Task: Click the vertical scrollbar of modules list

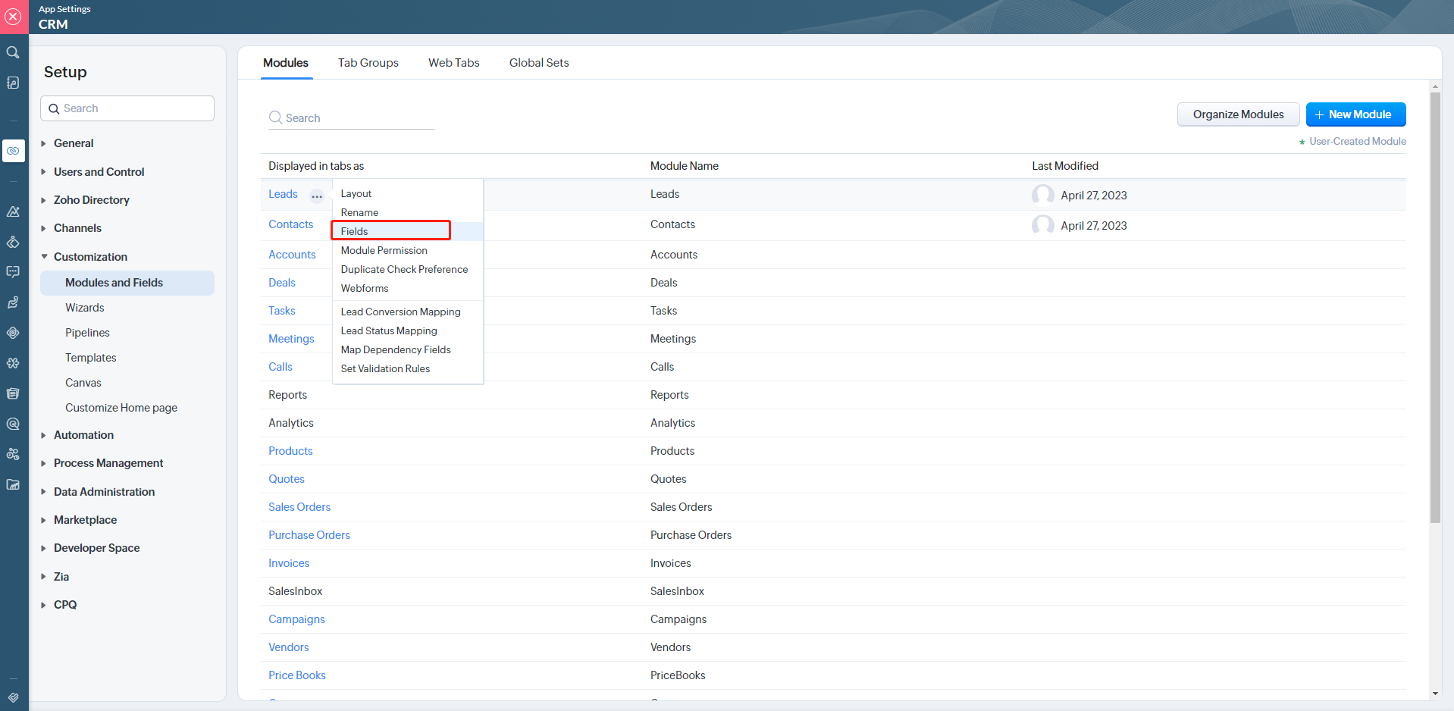Action: [1434, 307]
